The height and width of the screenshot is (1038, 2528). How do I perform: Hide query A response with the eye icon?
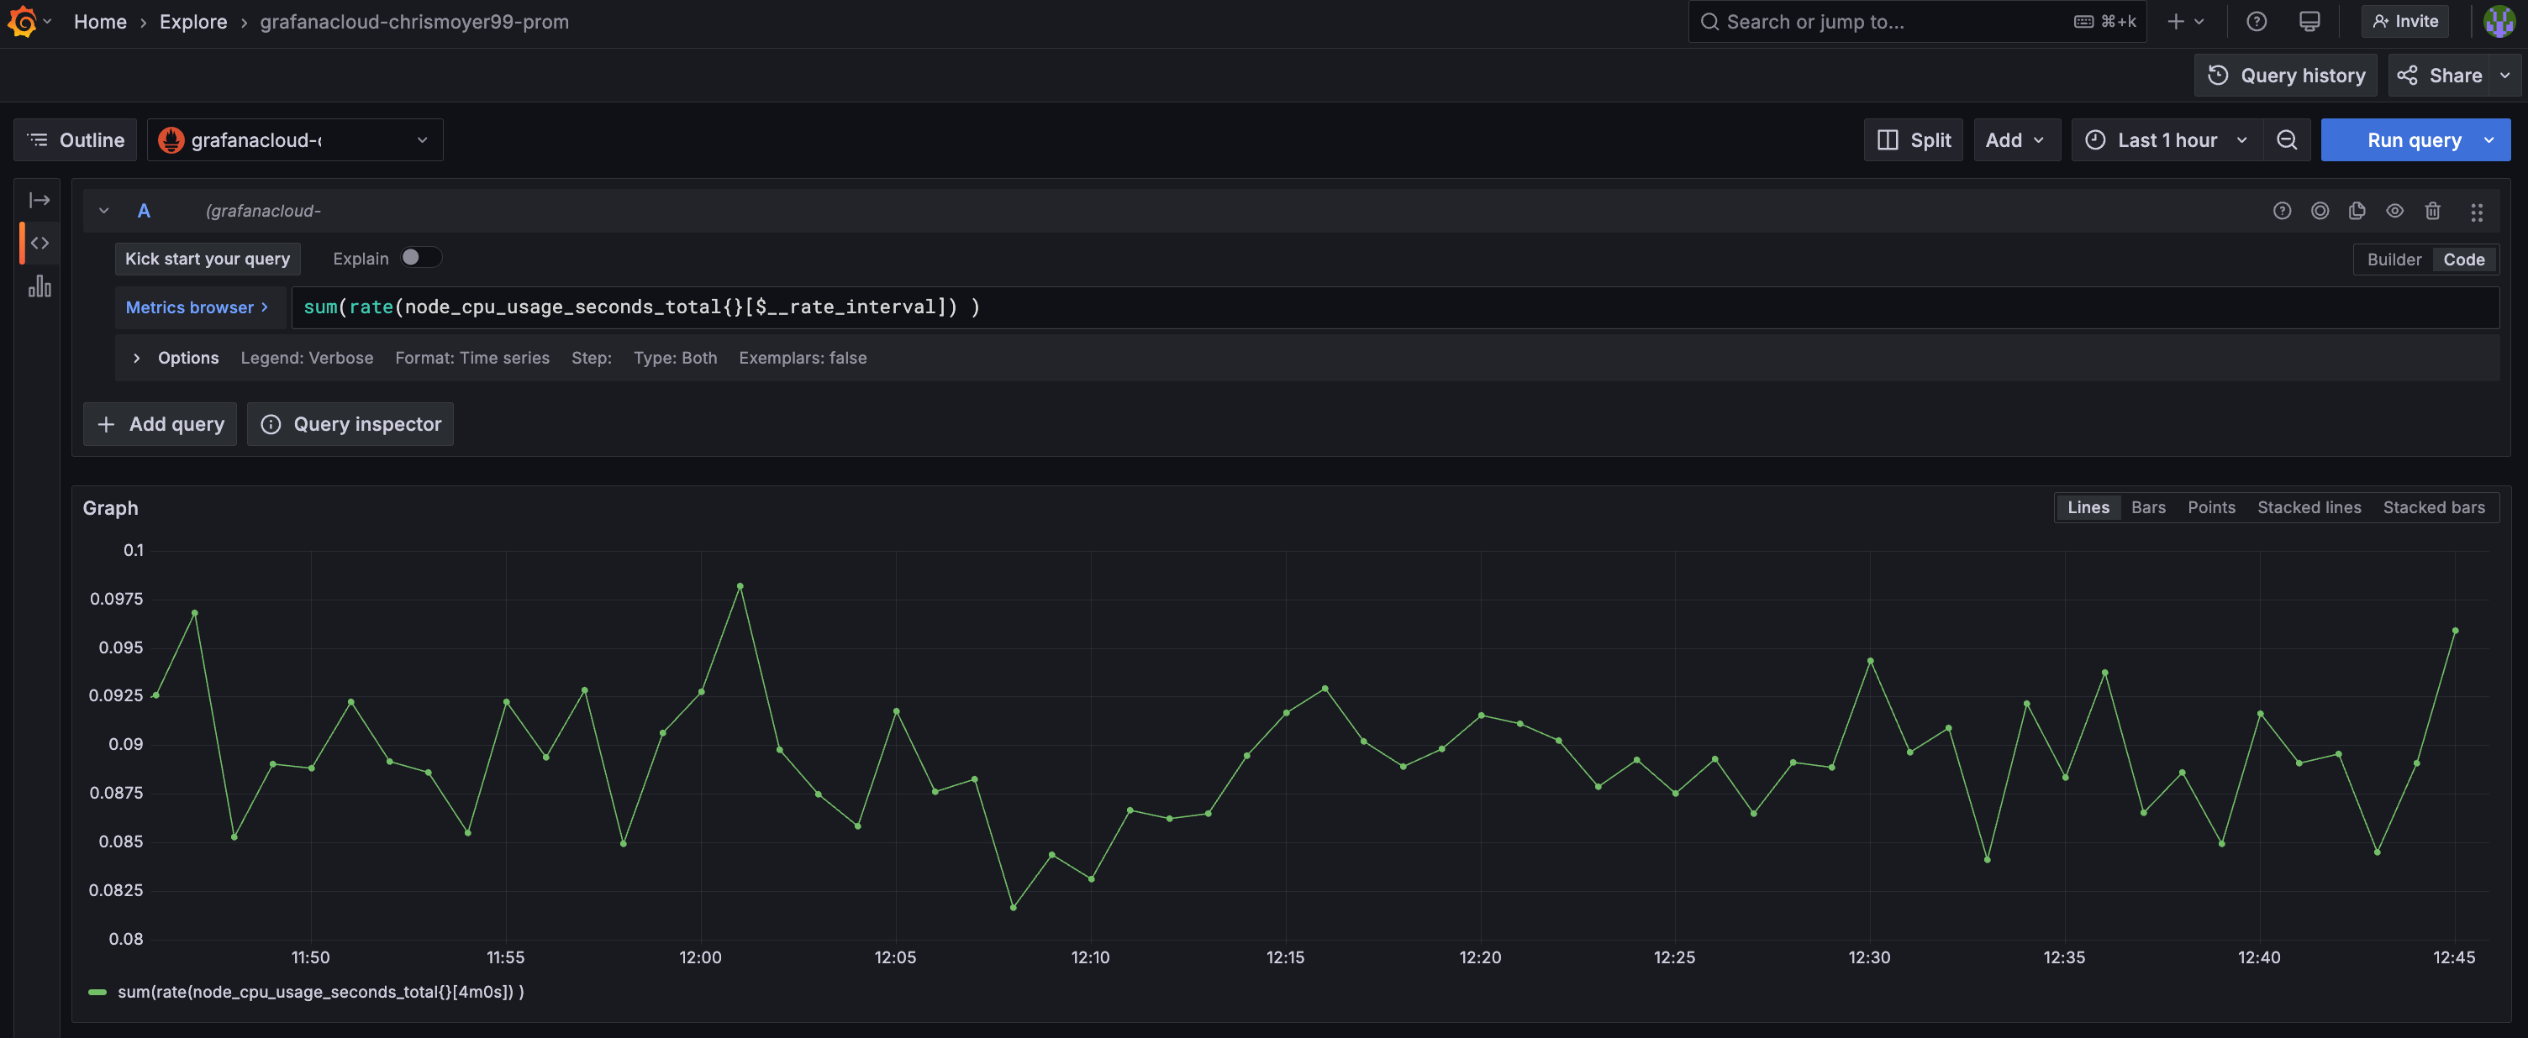pyautogui.click(x=2394, y=210)
